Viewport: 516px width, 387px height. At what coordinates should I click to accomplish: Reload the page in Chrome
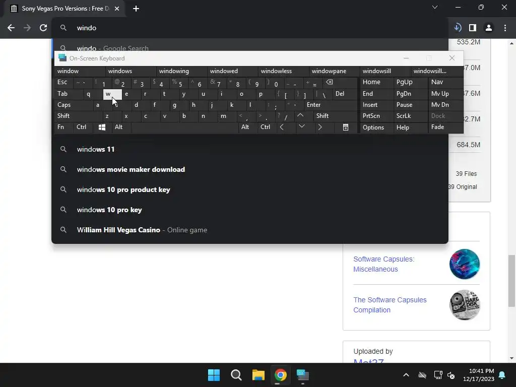click(43, 28)
